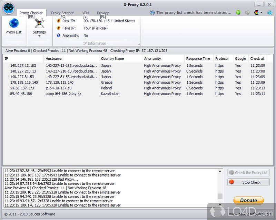The width and height of the screenshot is (276, 220).
Task: Select proxy row 89.40.48.186
Action: (138, 94)
